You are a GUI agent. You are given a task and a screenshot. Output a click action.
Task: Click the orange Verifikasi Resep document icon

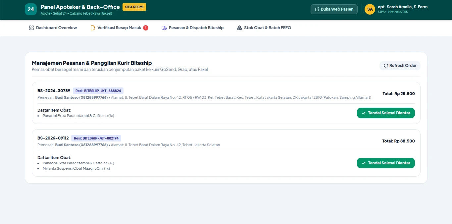click(93, 28)
